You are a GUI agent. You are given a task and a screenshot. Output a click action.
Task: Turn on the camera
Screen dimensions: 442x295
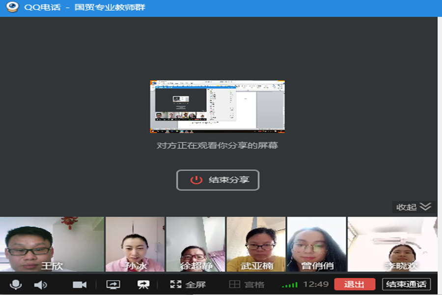[80, 285]
